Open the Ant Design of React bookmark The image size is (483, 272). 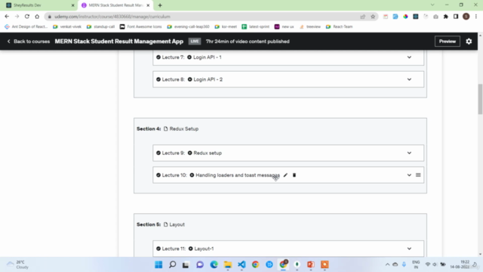coord(26,27)
